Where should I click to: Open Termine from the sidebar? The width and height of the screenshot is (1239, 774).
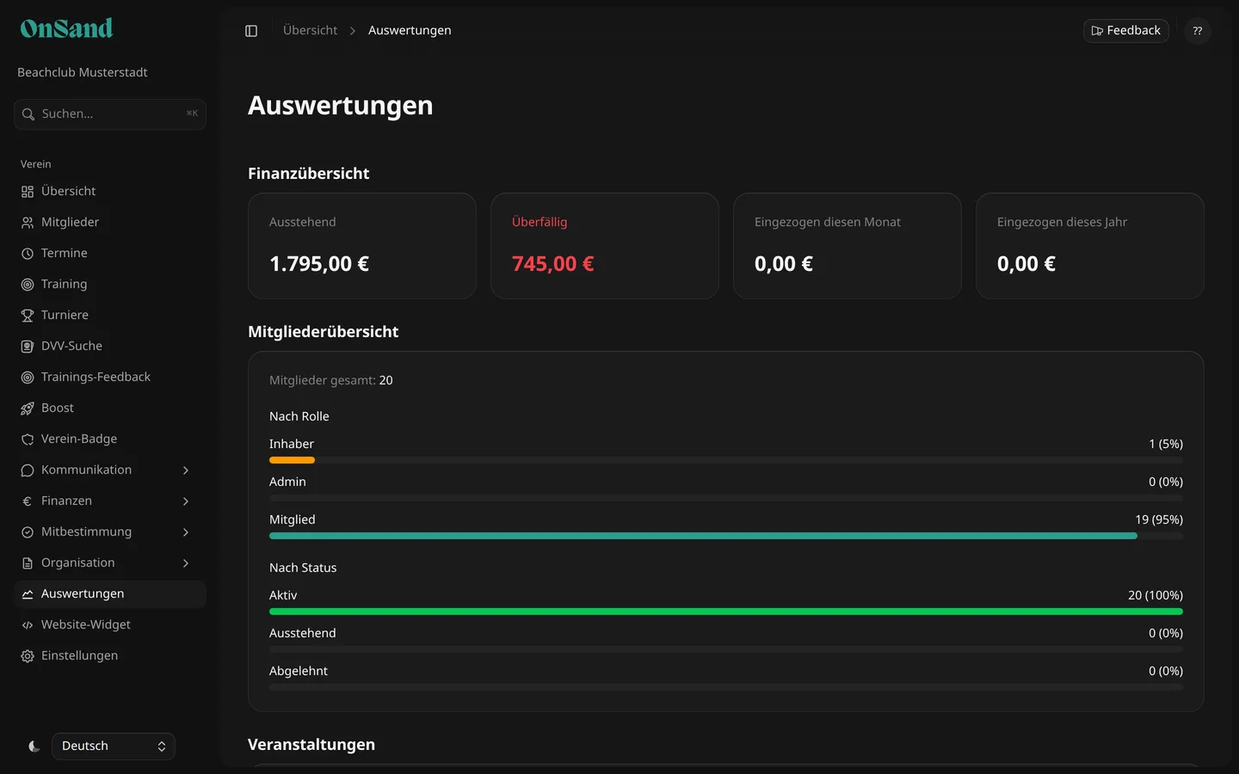click(x=110, y=254)
